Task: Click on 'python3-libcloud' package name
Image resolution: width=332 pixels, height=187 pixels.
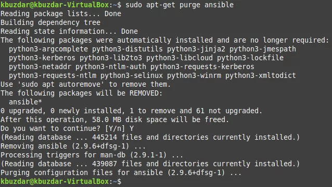Action: [x=180, y=58]
